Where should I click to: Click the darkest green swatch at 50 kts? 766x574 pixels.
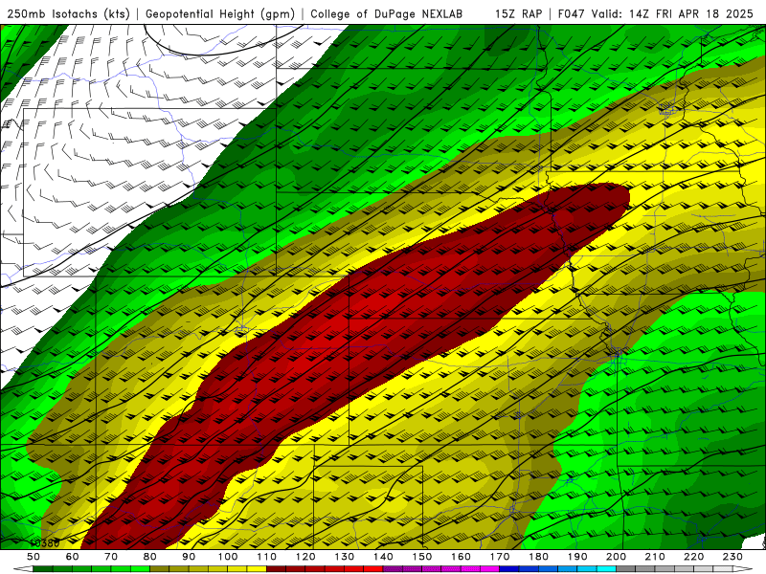pos(42,569)
